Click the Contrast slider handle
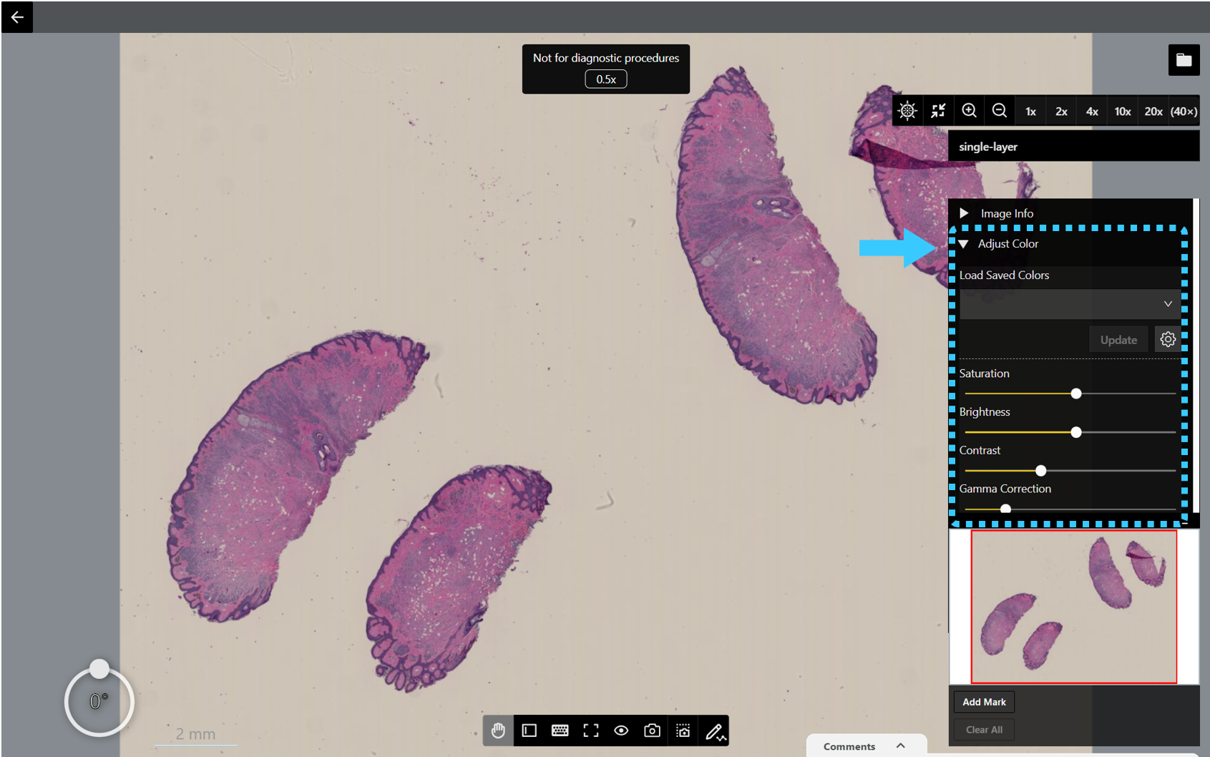 [1041, 471]
